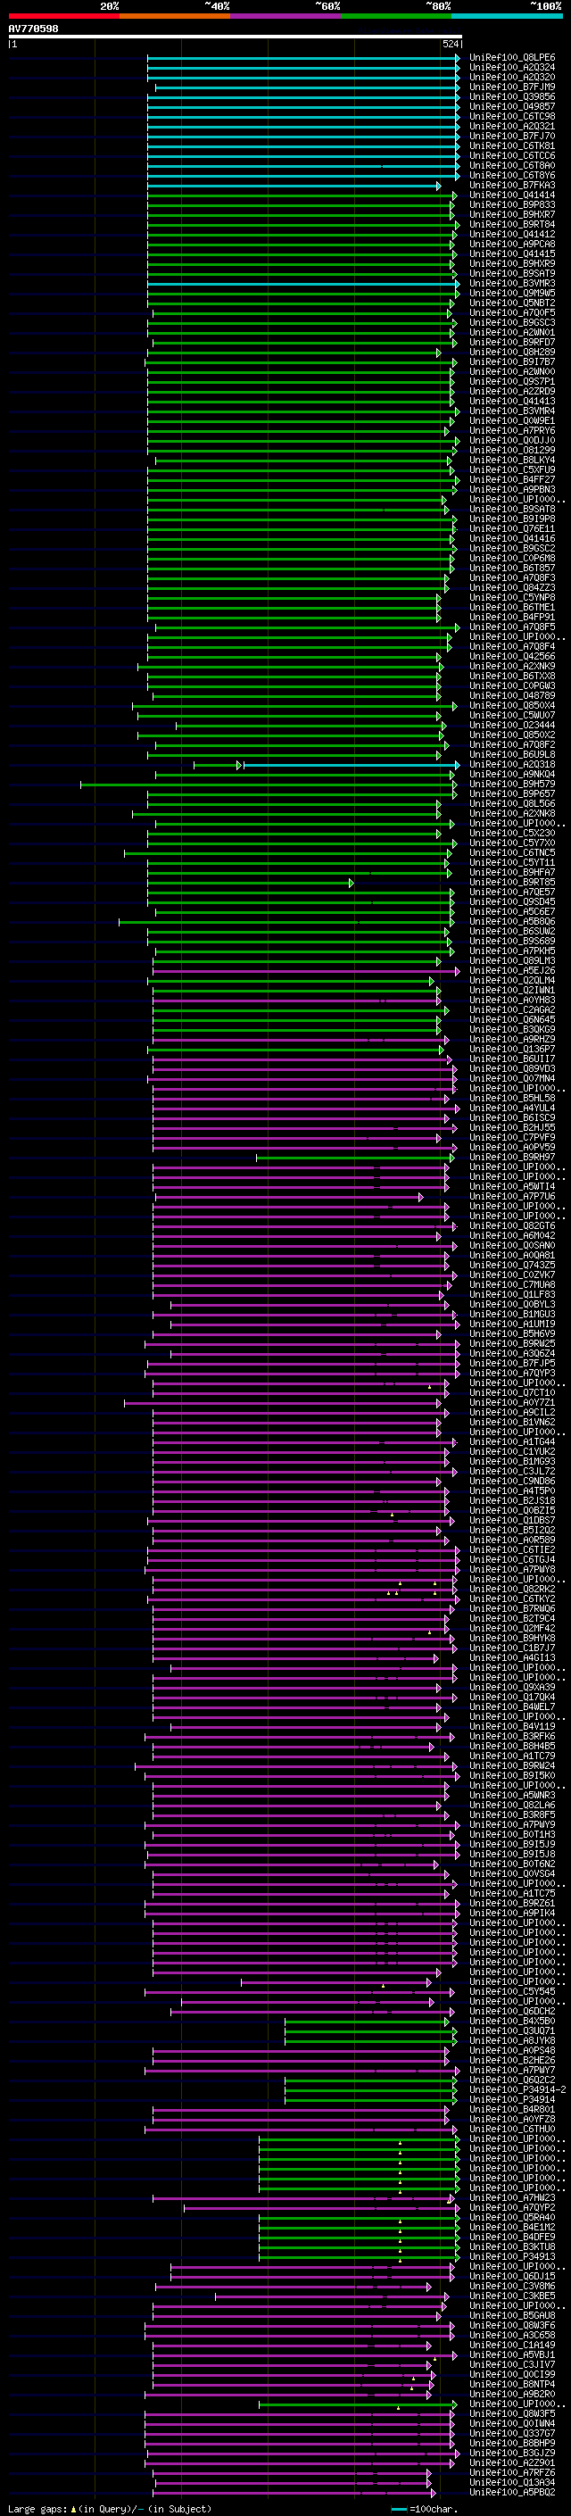The height and width of the screenshot is (2516, 571).
Task: Select hit label UniRef100_Q39856
Action: [x=511, y=96]
